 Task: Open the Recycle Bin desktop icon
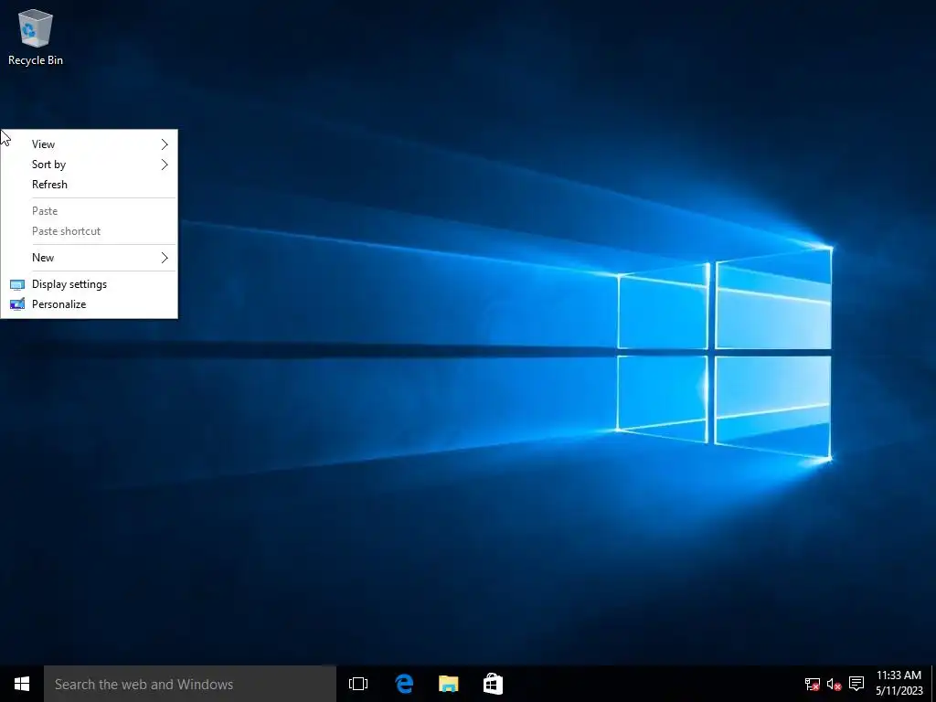click(36, 37)
